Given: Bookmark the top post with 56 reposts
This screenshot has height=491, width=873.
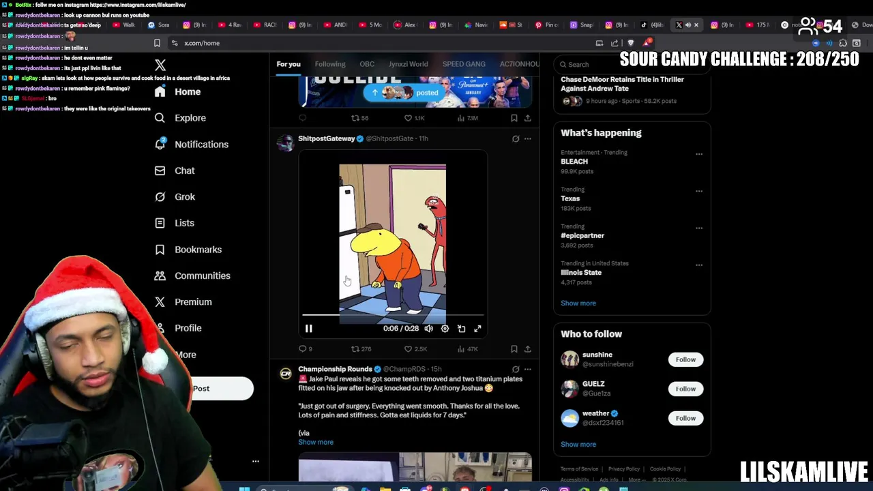Looking at the screenshot, I should pos(514,118).
